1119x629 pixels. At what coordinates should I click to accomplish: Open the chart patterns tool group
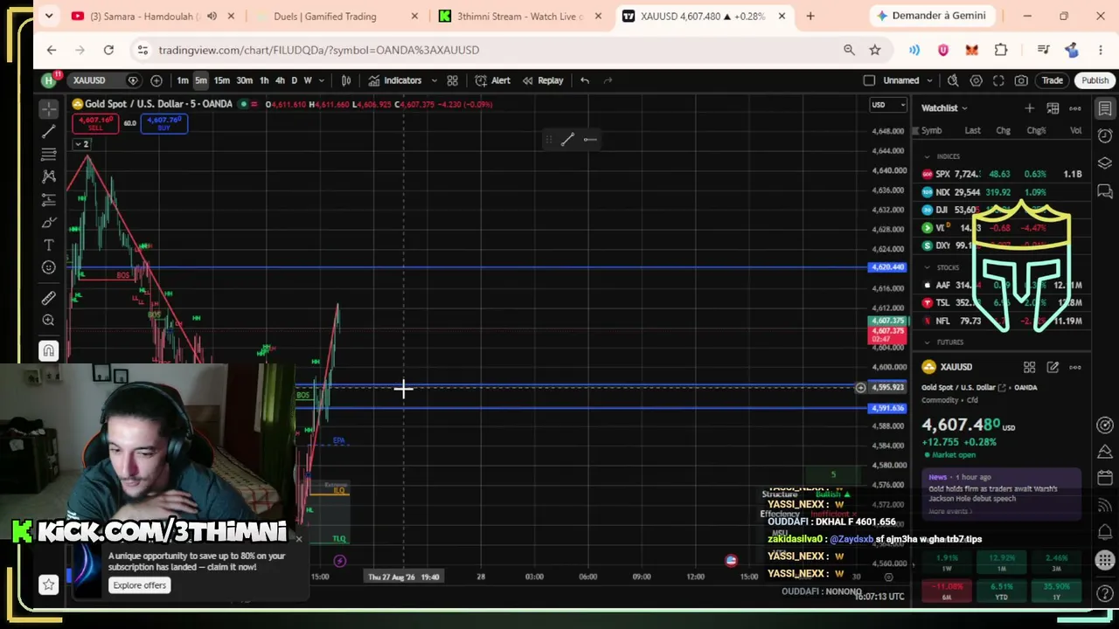(x=49, y=176)
